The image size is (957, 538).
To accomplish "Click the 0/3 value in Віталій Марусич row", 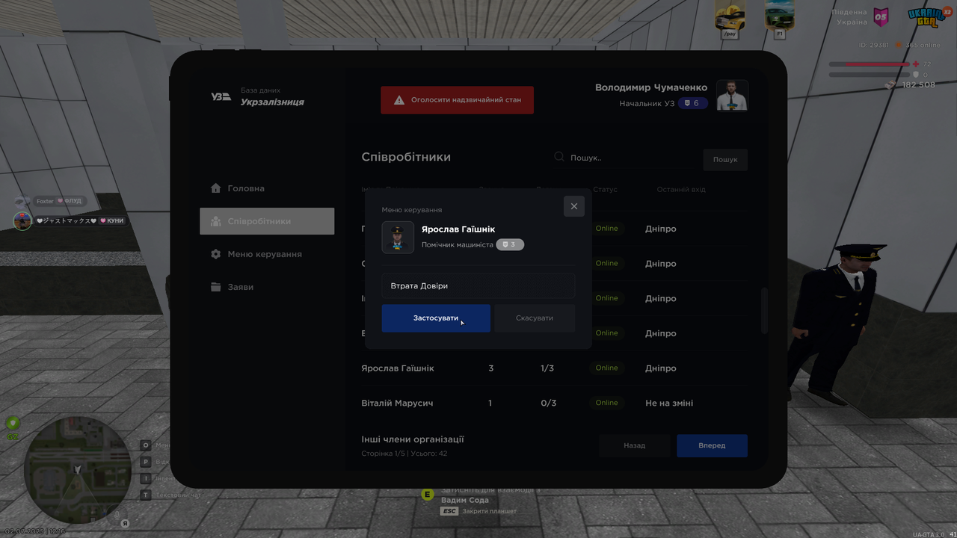I will (x=548, y=403).
